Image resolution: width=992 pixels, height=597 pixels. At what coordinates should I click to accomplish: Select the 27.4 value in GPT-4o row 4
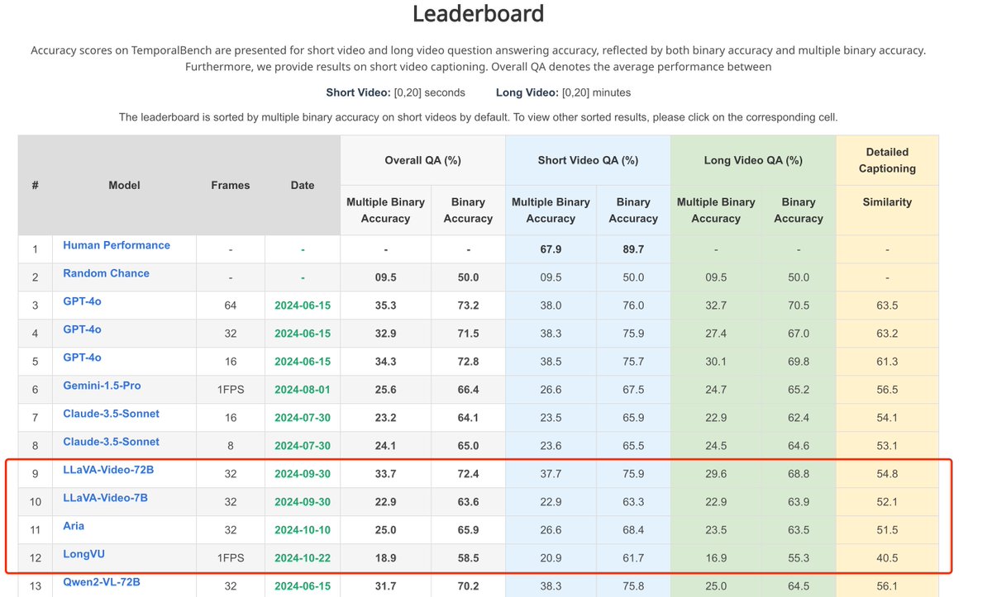pyautogui.click(x=716, y=334)
